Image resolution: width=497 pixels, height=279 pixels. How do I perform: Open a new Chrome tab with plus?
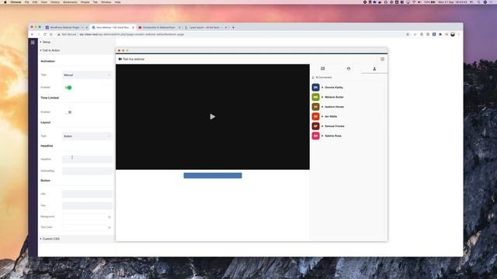(x=233, y=28)
